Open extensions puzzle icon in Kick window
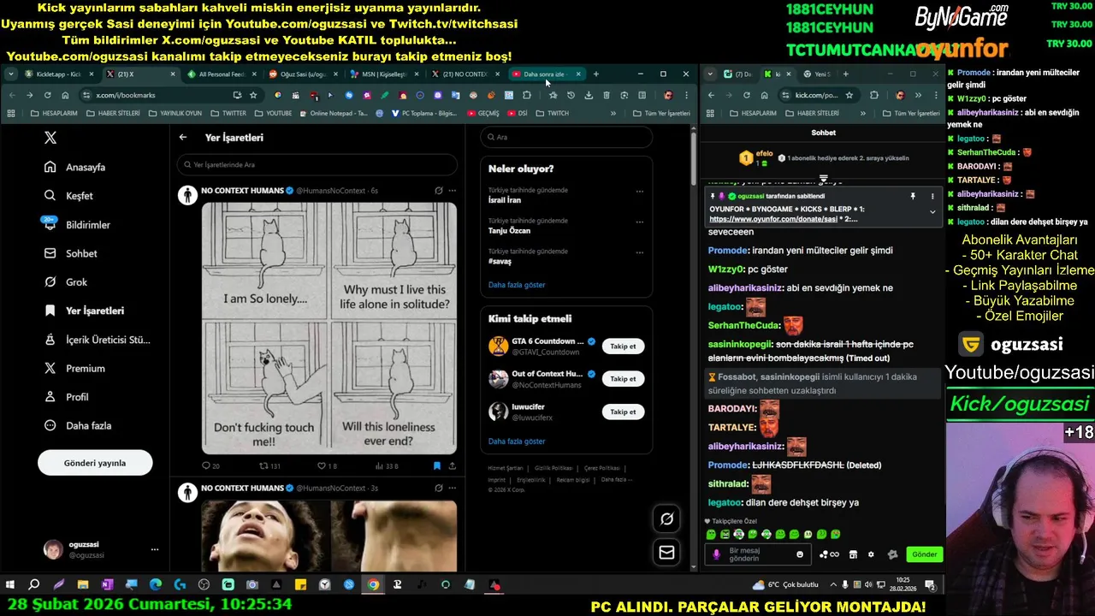Screen dimensions: 1095x616 [x=873, y=95]
